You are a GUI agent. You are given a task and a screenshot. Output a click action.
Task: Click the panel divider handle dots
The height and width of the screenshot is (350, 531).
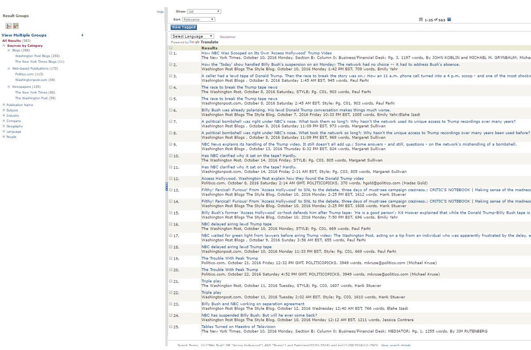pyautogui.click(x=167, y=186)
